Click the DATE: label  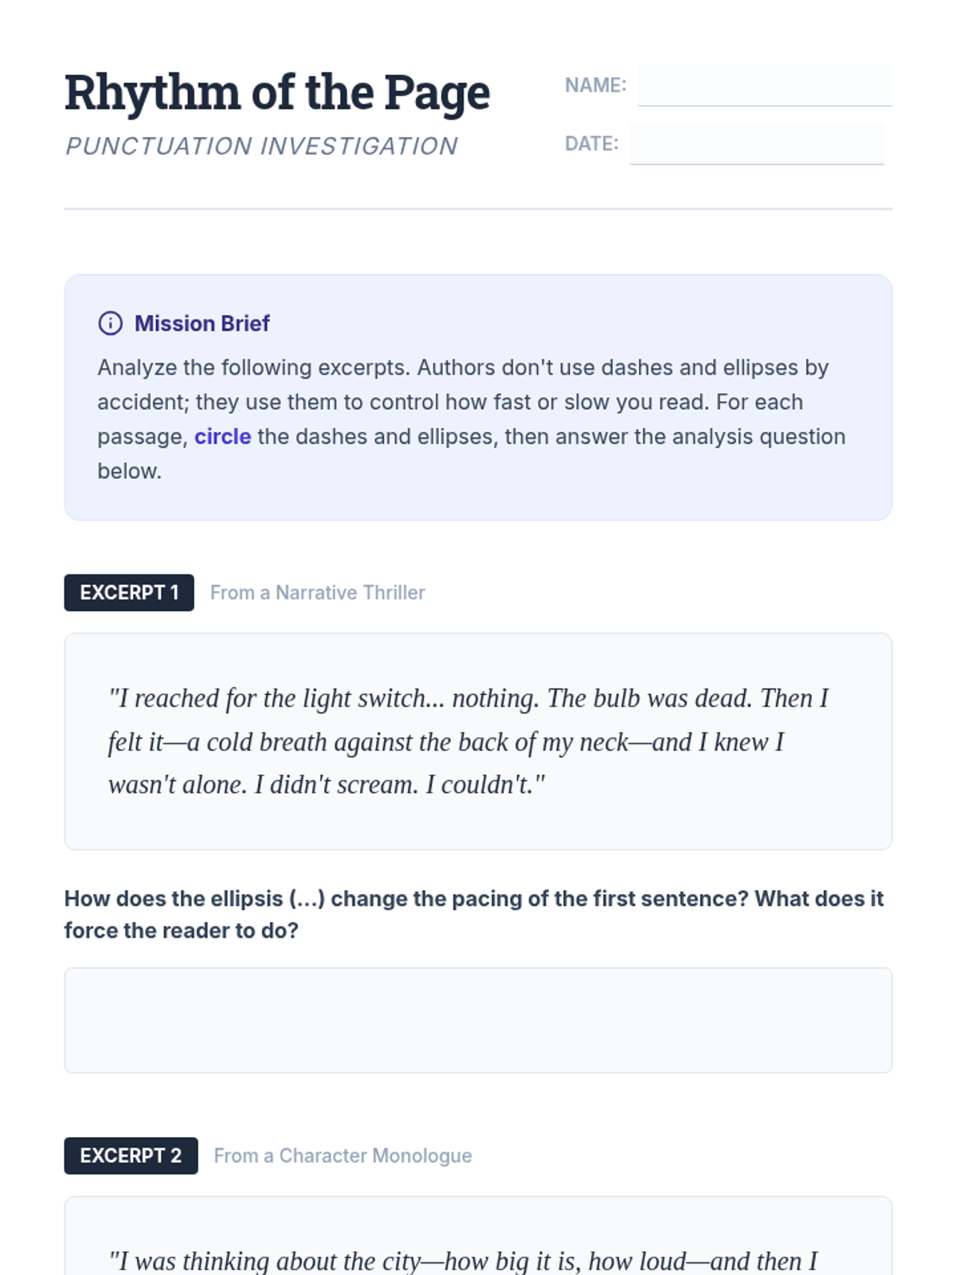[591, 144]
